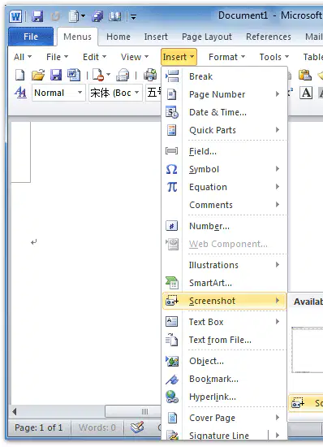Click the Text from File icon

tap(172, 340)
